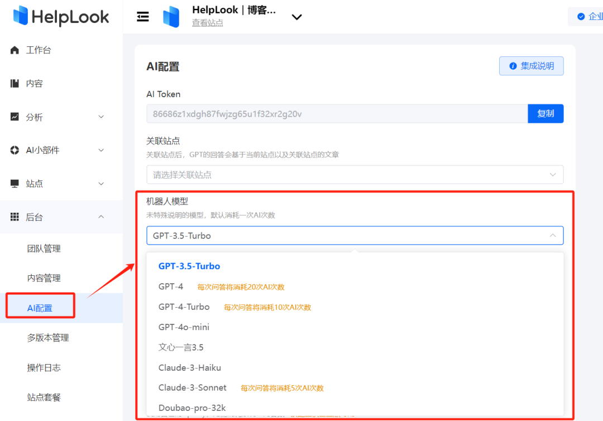Click the 每次问答将消耗5次AI次数 note

(282, 388)
